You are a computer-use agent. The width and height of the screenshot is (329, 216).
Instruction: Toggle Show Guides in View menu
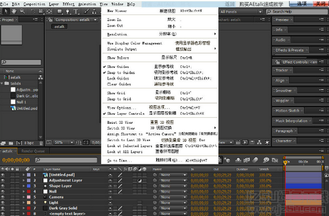coord(118,67)
